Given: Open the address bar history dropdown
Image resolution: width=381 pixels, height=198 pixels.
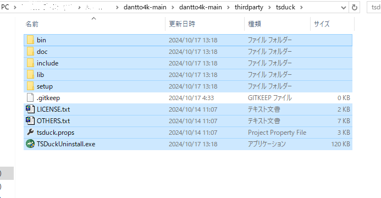Looking at the screenshot, I should point(343,8).
